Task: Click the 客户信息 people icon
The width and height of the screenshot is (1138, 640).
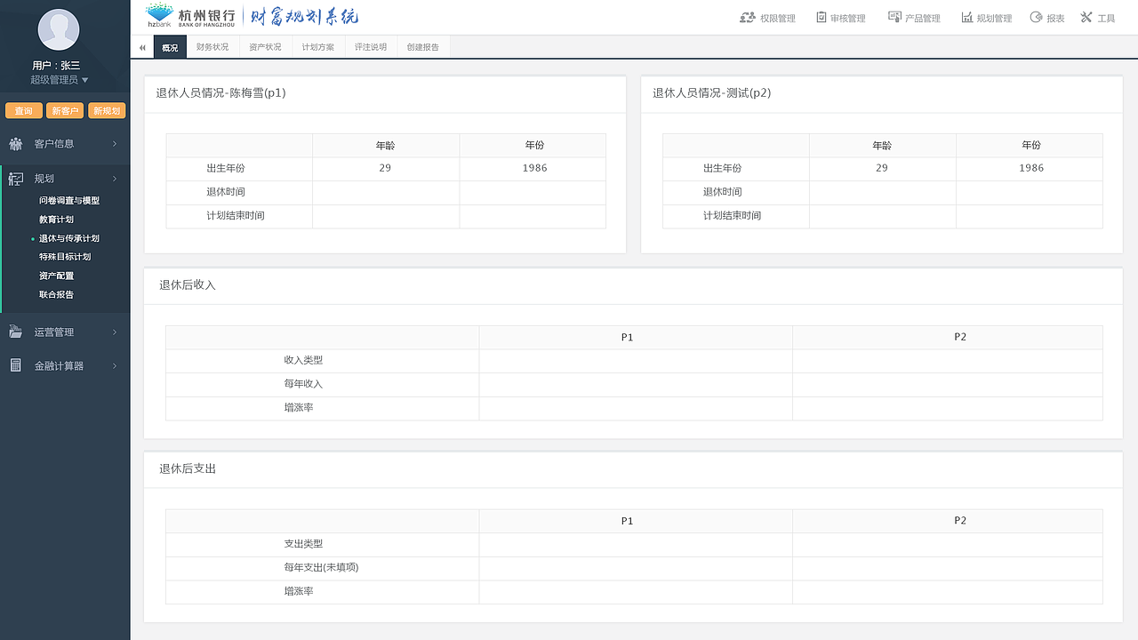Action: point(16,143)
